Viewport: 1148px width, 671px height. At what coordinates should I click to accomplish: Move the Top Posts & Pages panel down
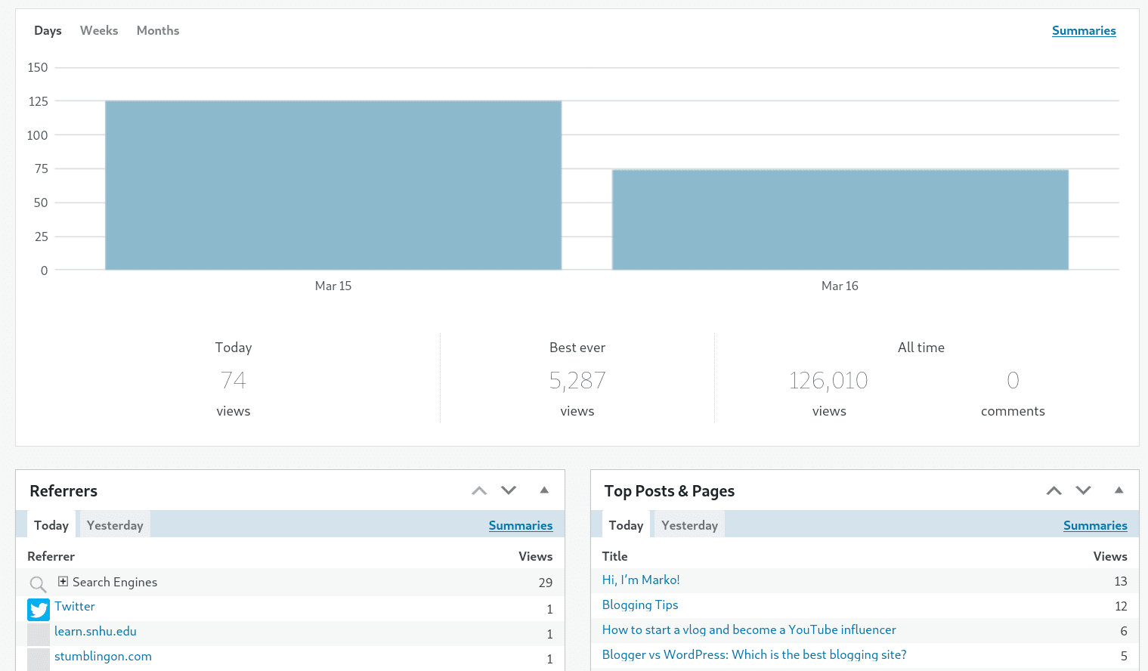pos(1083,490)
